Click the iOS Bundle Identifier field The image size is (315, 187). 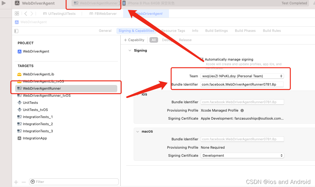pos(242,102)
